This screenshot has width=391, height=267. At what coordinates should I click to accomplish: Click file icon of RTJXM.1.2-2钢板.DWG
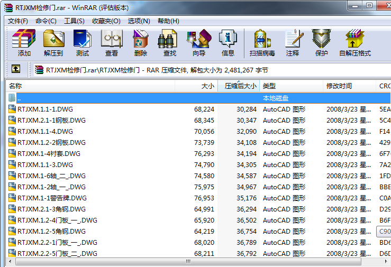[12, 142]
